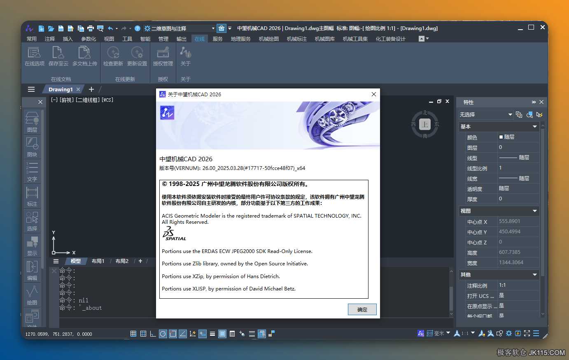This screenshot has height=360, width=569.
Task: Click the status bar settings gear icon
Action: point(509,333)
